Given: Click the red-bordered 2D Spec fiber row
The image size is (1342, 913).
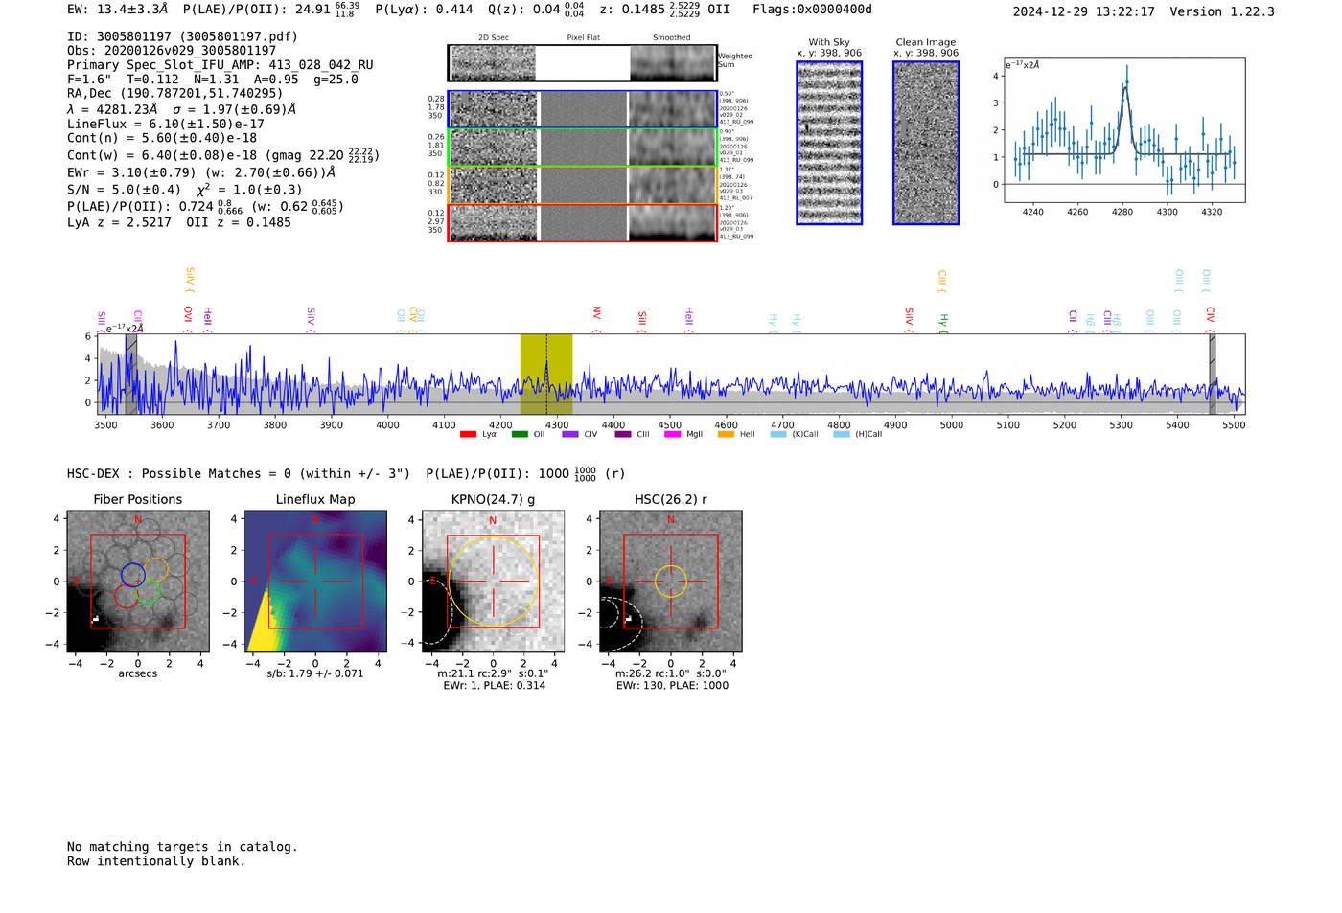Looking at the screenshot, I should pyautogui.click(x=493, y=223).
